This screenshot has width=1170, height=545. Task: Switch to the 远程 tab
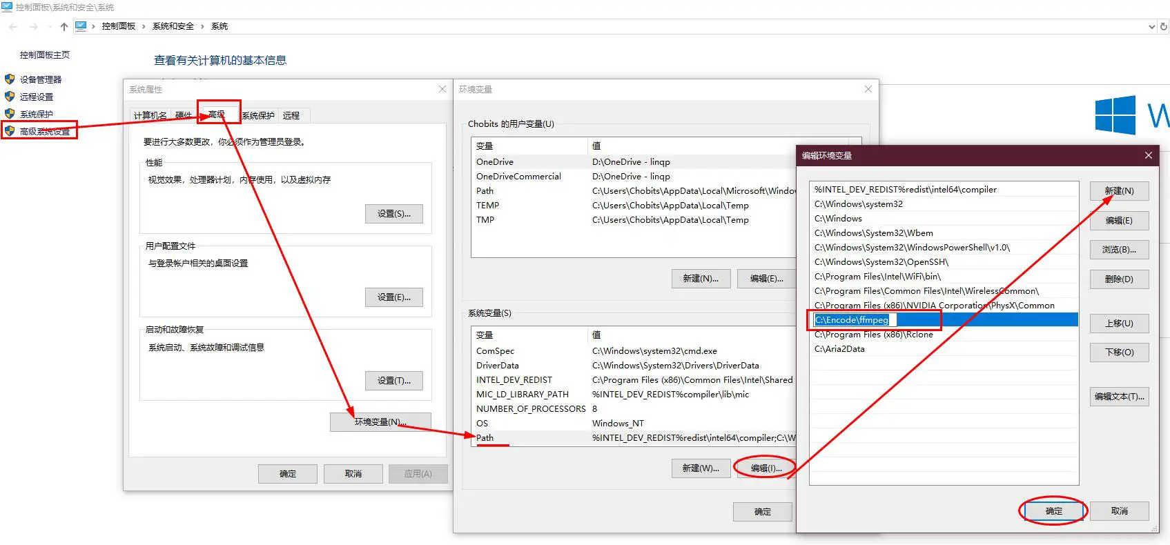click(x=291, y=115)
